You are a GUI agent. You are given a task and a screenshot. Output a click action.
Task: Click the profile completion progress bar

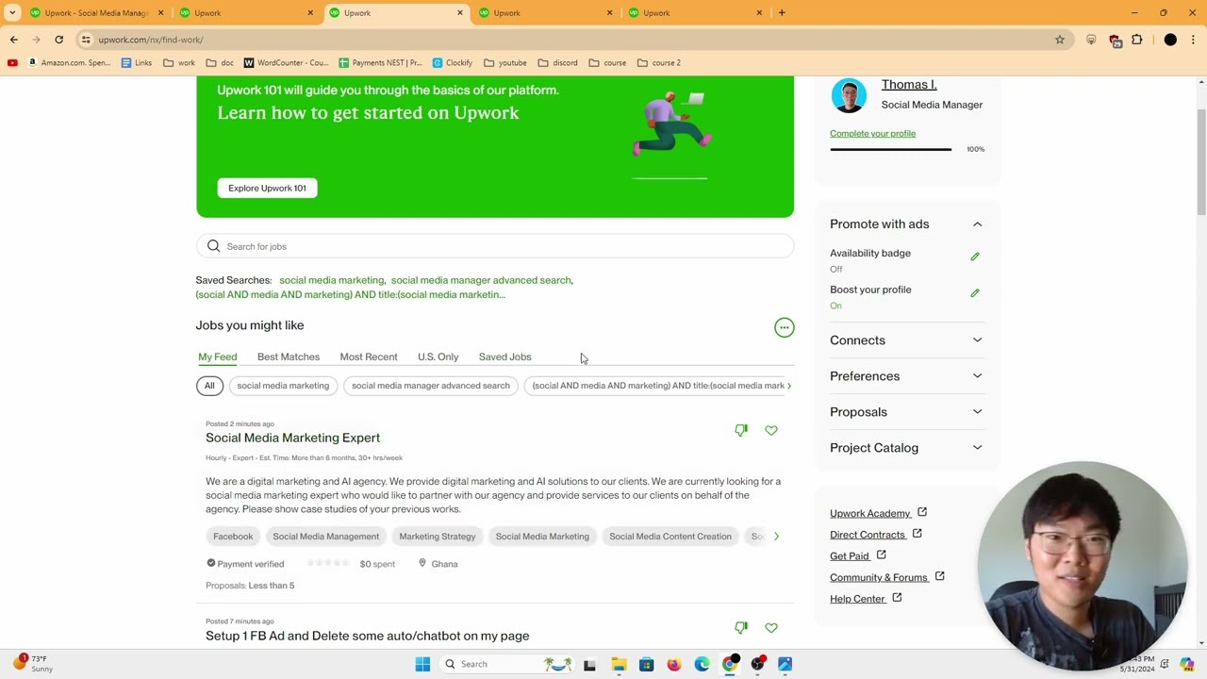(x=891, y=149)
